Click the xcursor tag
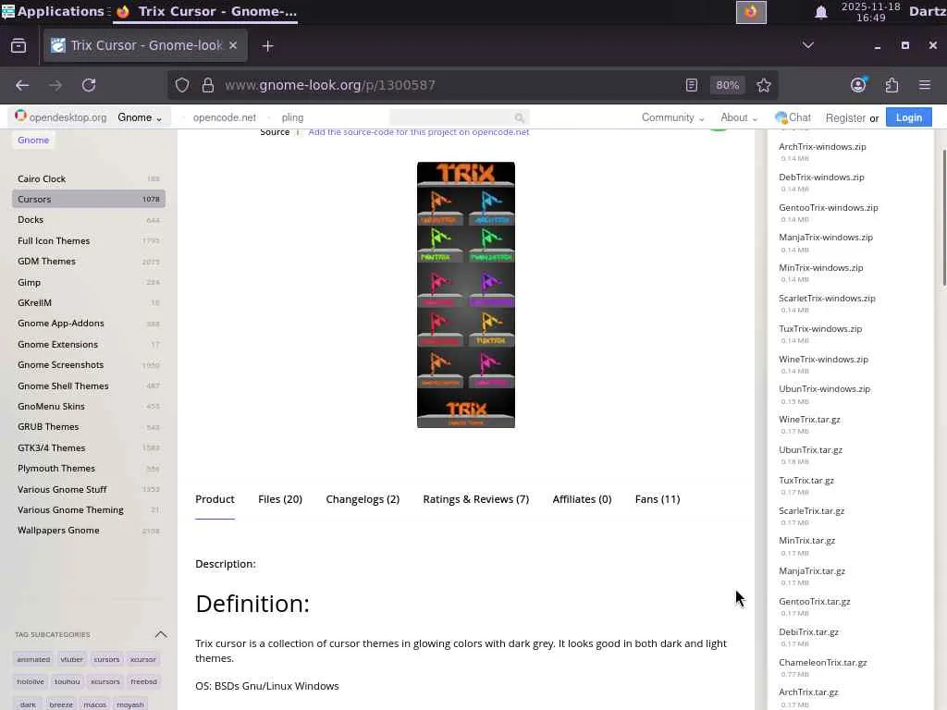 coord(143,659)
